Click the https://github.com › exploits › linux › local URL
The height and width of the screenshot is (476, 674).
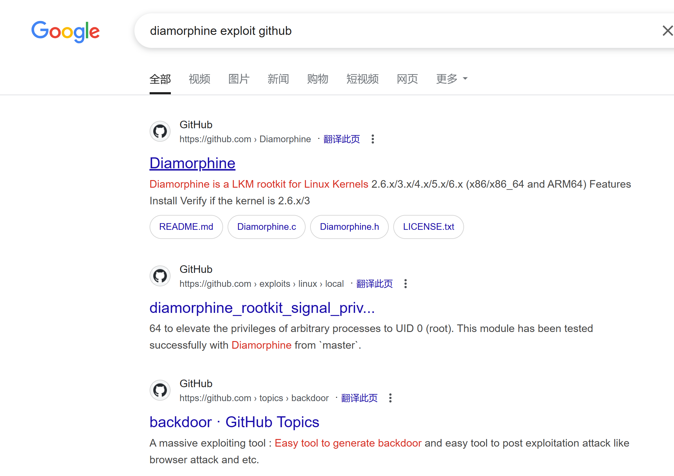[262, 284]
